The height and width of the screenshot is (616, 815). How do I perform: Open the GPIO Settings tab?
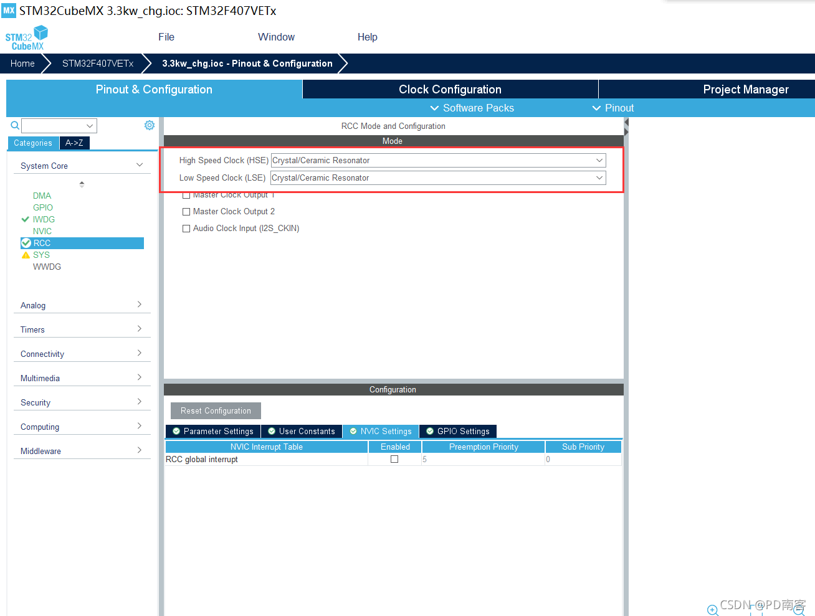point(458,431)
